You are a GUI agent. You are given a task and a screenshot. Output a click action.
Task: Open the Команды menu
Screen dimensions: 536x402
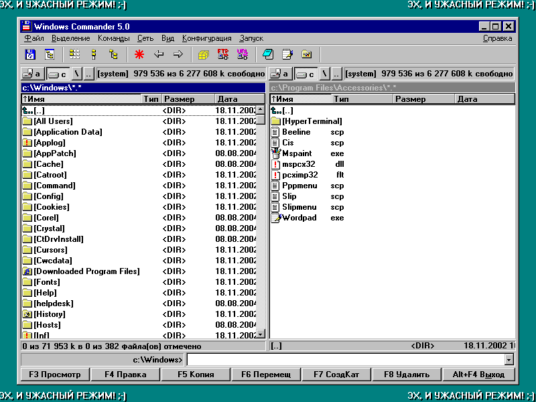[x=113, y=38]
